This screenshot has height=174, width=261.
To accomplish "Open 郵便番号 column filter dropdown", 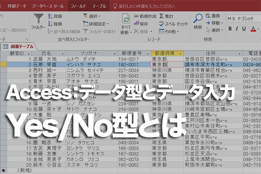I will tap(147, 54).
